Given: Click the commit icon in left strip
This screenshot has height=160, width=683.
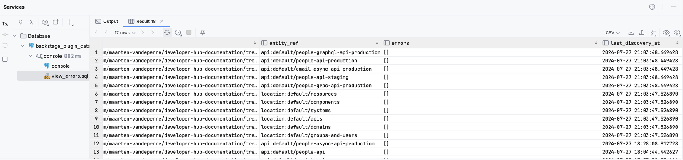Looking at the screenshot, I should (x=5, y=35).
